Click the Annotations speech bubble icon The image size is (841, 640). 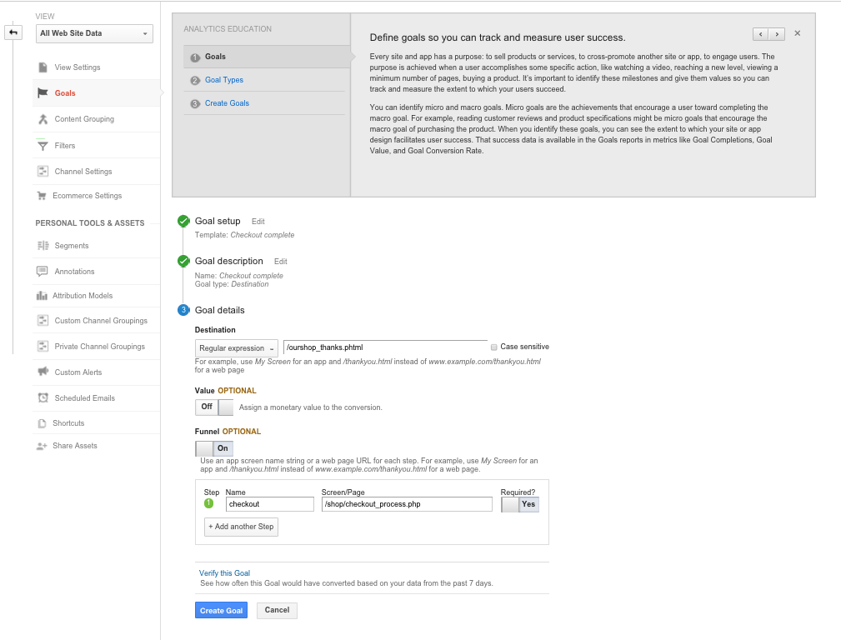(x=42, y=272)
